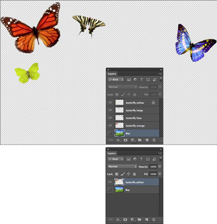Click the Layers tab in the five-layer panel
This screenshot has width=217, height=224.
tap(112, 74)
